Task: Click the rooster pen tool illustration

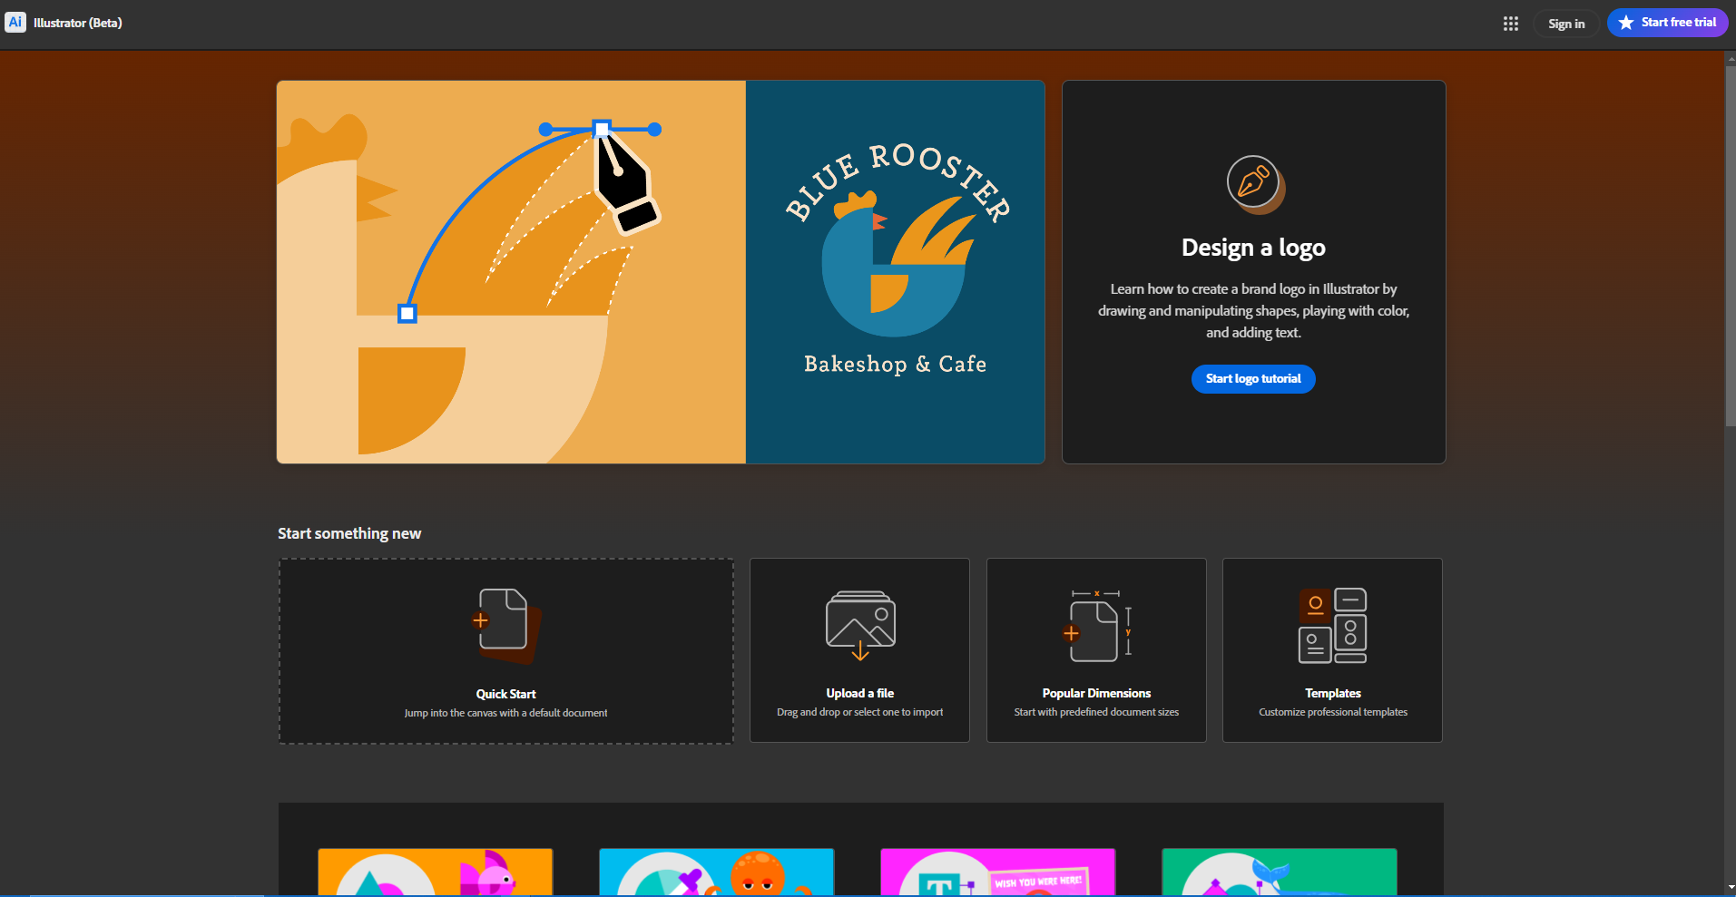Action: (x=511, y=272)
